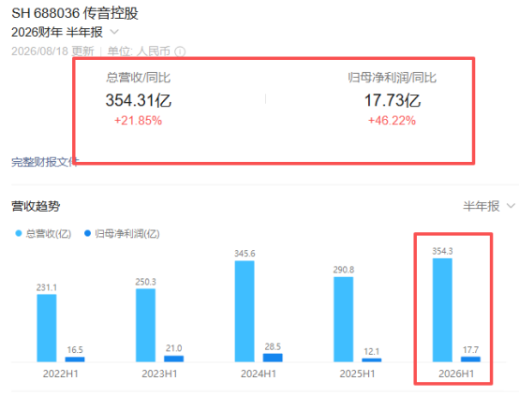
Task: Click the info icon beside 单位: 人民币
Action: 180,51
